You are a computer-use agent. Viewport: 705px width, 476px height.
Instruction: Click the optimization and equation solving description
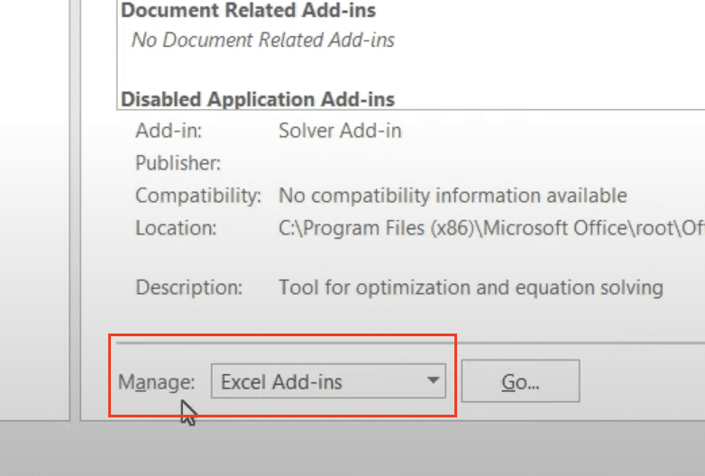click(471, 288)
